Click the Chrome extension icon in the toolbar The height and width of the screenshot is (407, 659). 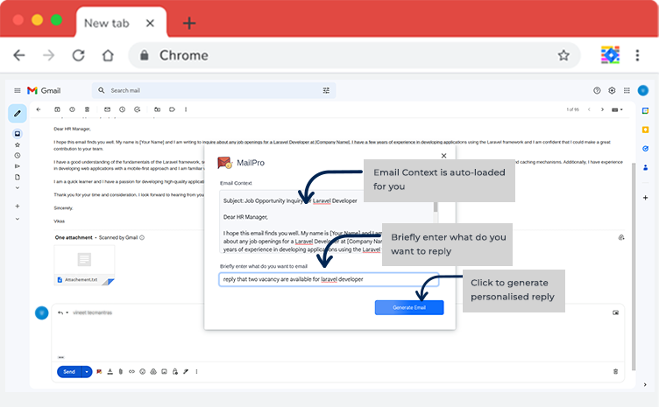610,55
